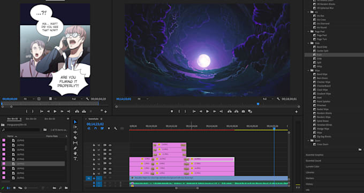Switch to Bin: Bin 04 tab
This screenshot has height=193, width=364.
(31, 119)
